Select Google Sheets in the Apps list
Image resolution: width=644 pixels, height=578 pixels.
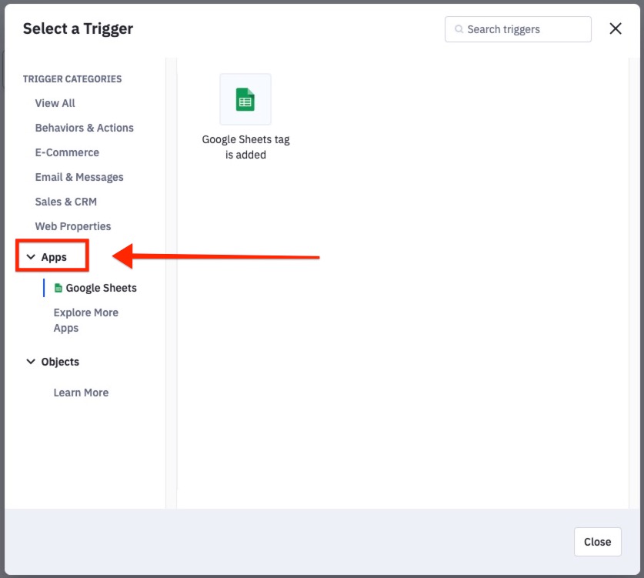pos(102,287)
